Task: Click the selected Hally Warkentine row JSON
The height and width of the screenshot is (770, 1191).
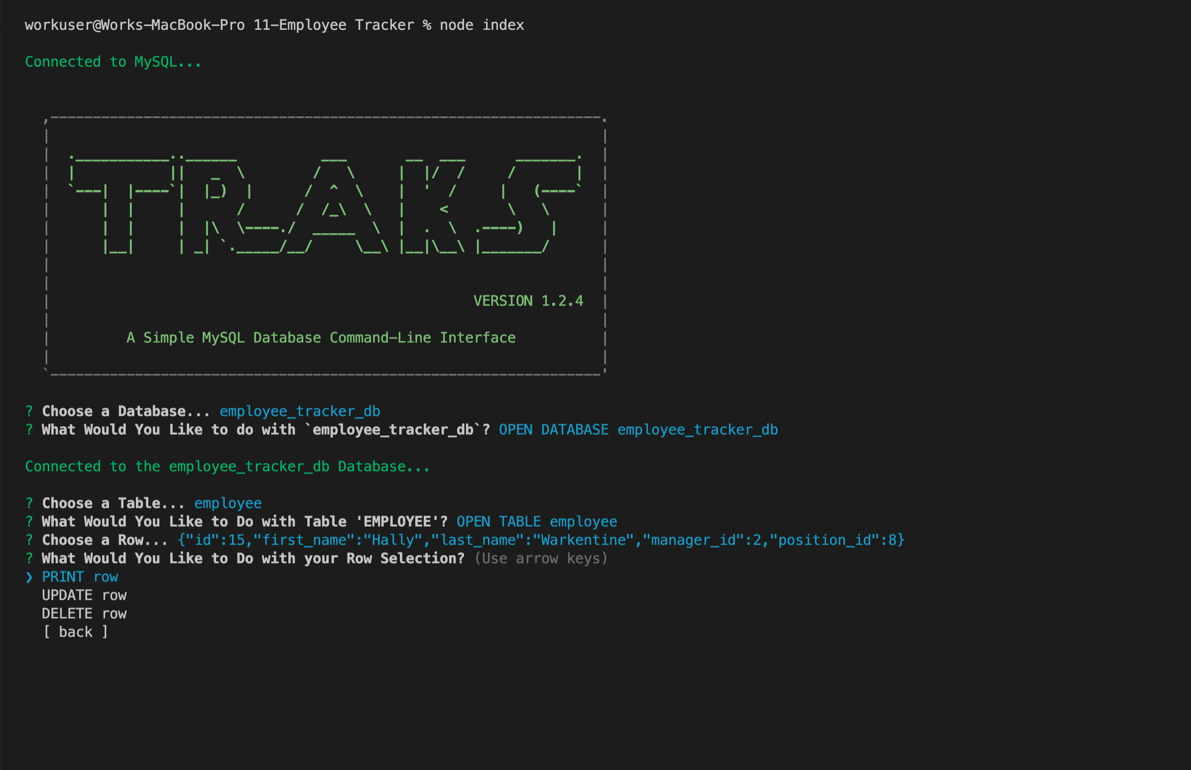Action: coord(541,541)
